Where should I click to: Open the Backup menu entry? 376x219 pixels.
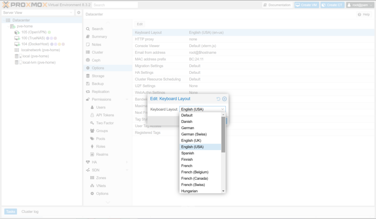pos(97,84)
